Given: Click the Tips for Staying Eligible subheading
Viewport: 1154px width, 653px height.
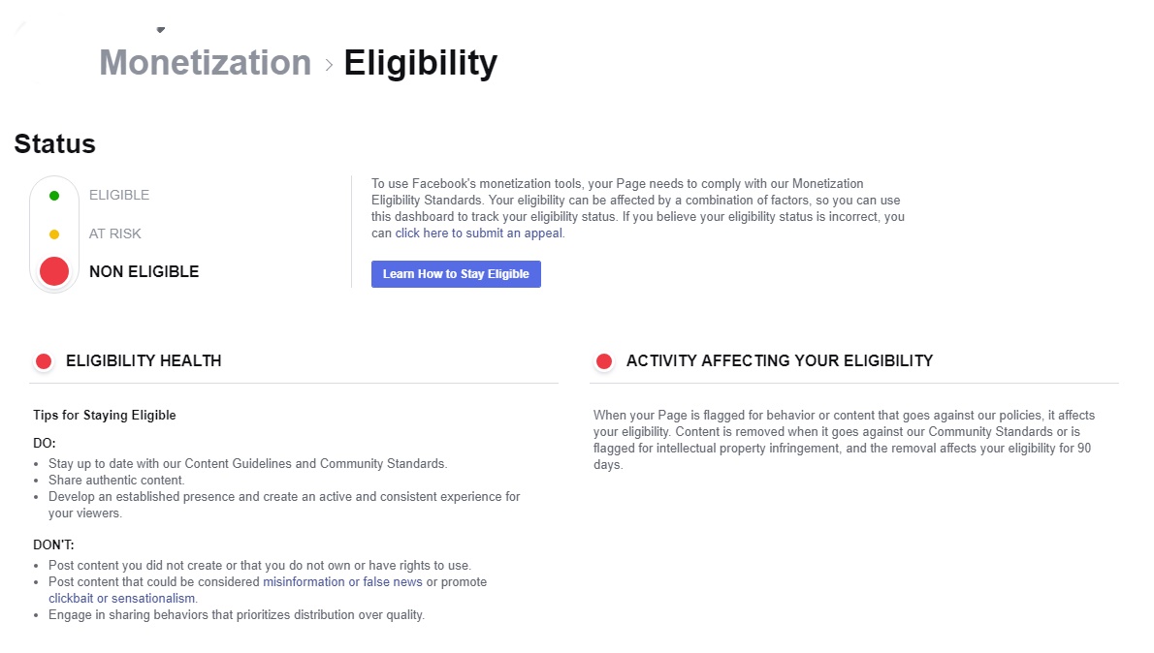Looking at the screenshot, I should click(x=105, y=416).
